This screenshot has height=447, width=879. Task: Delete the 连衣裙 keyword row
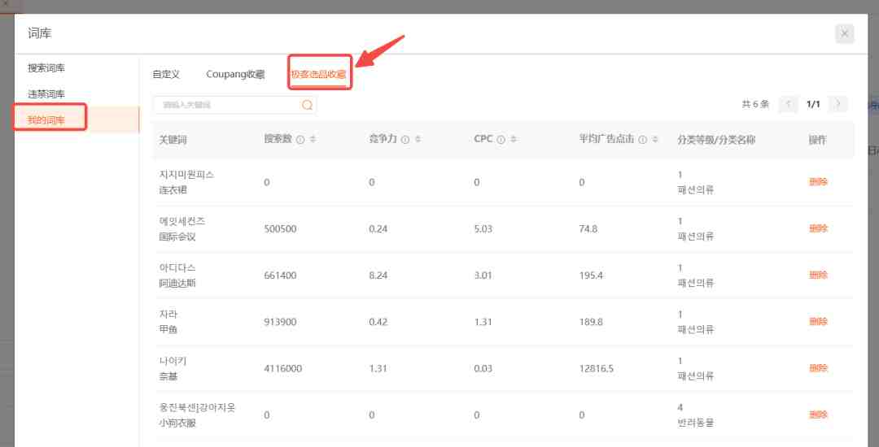tap(818, 182)
